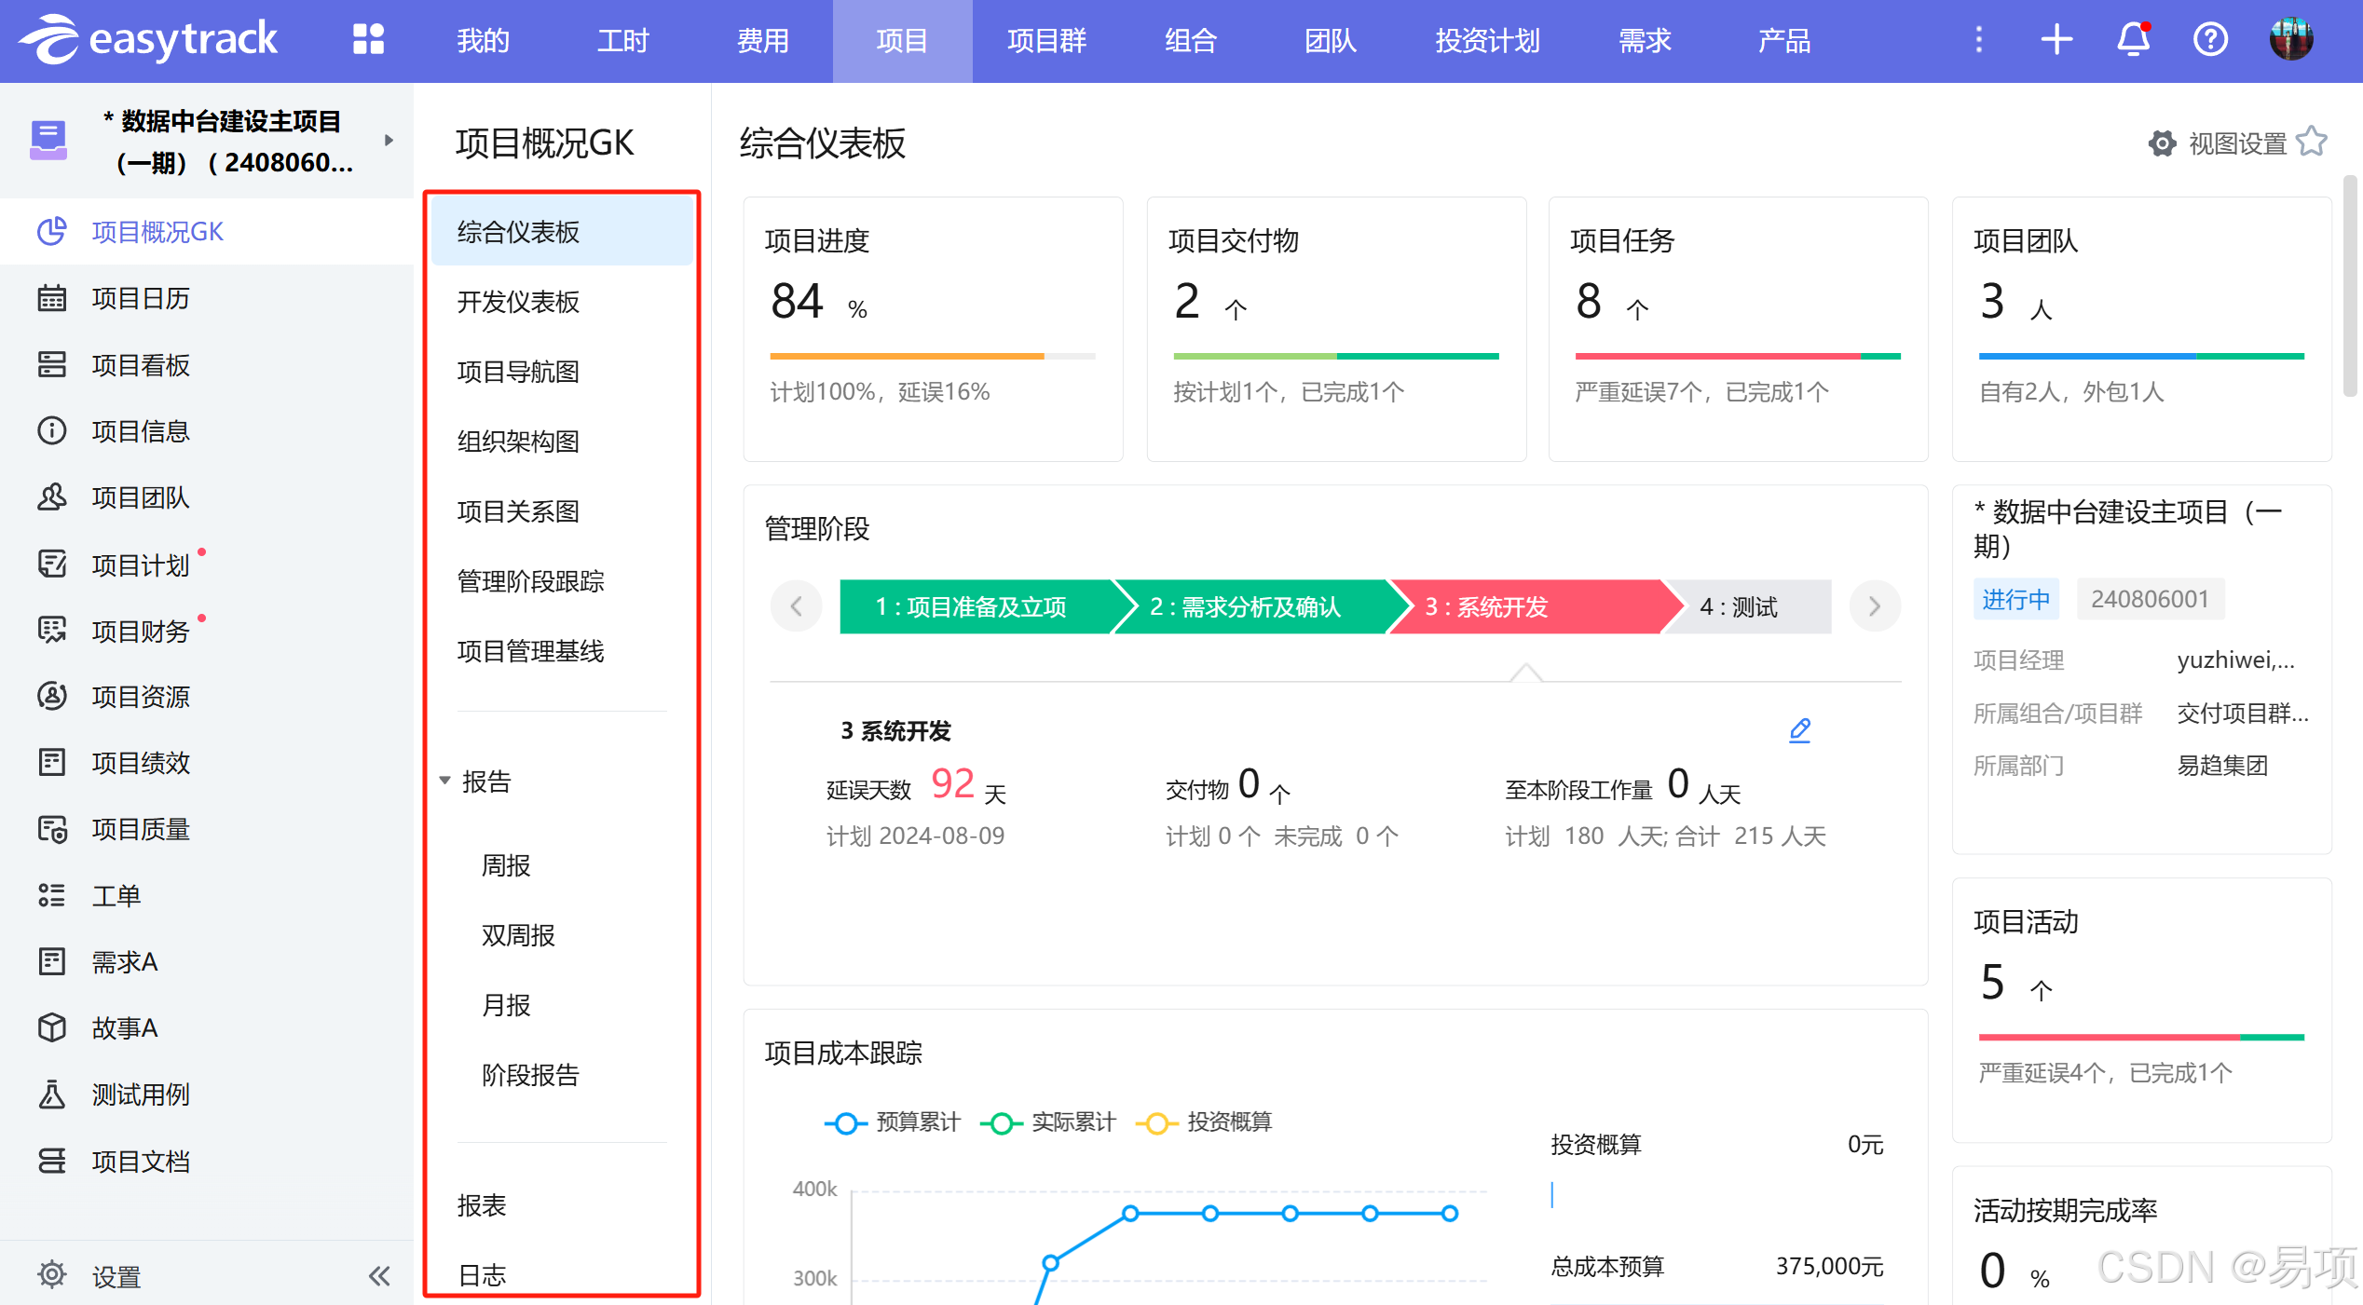Viewport: 2363px width, 1305px height.
Task: Switch to 项目群 top menu tab
Action: 1047,41
